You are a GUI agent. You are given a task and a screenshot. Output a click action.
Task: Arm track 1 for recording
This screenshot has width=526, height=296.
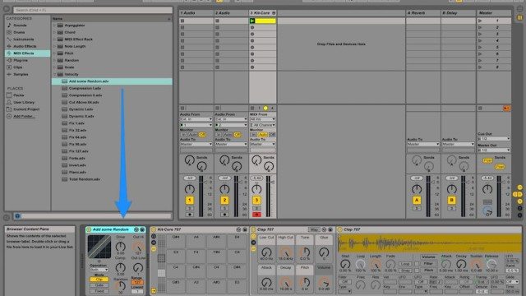[190, 215]
